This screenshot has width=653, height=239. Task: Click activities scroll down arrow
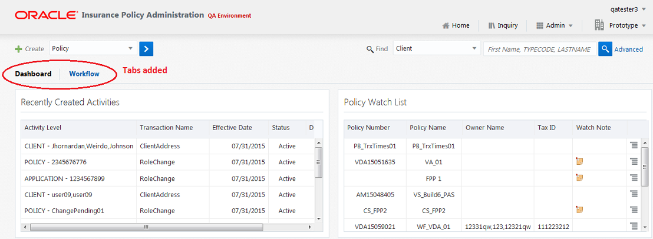point(319,218)
